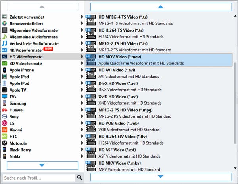Screen dimensions: 238x184
Task: Click the HD AVI Video format icon
Action: (91, 73)
